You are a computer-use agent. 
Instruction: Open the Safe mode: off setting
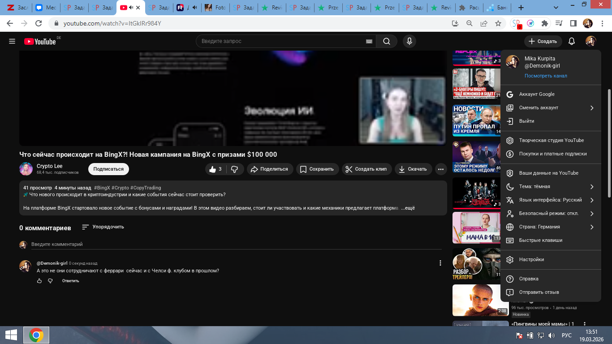coord(550,213)
